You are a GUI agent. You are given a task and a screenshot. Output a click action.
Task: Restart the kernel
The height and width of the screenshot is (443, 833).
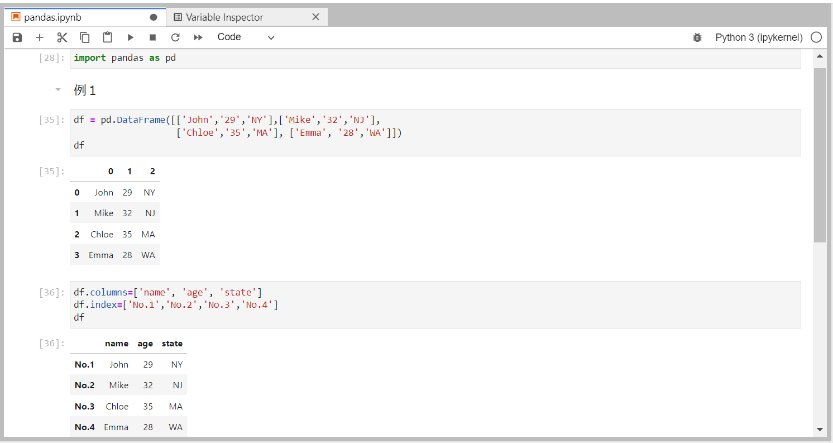(x=175, y=37)
